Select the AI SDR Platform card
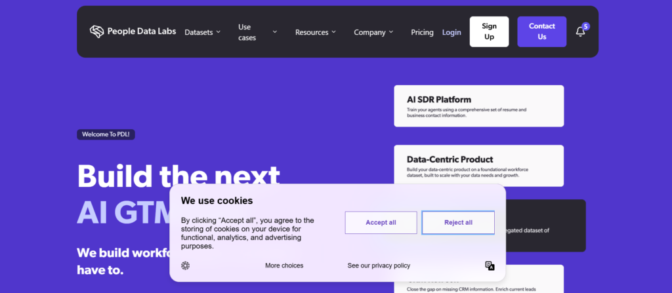Viewport: 672px width, 293px height. click(x=478, y=106)
